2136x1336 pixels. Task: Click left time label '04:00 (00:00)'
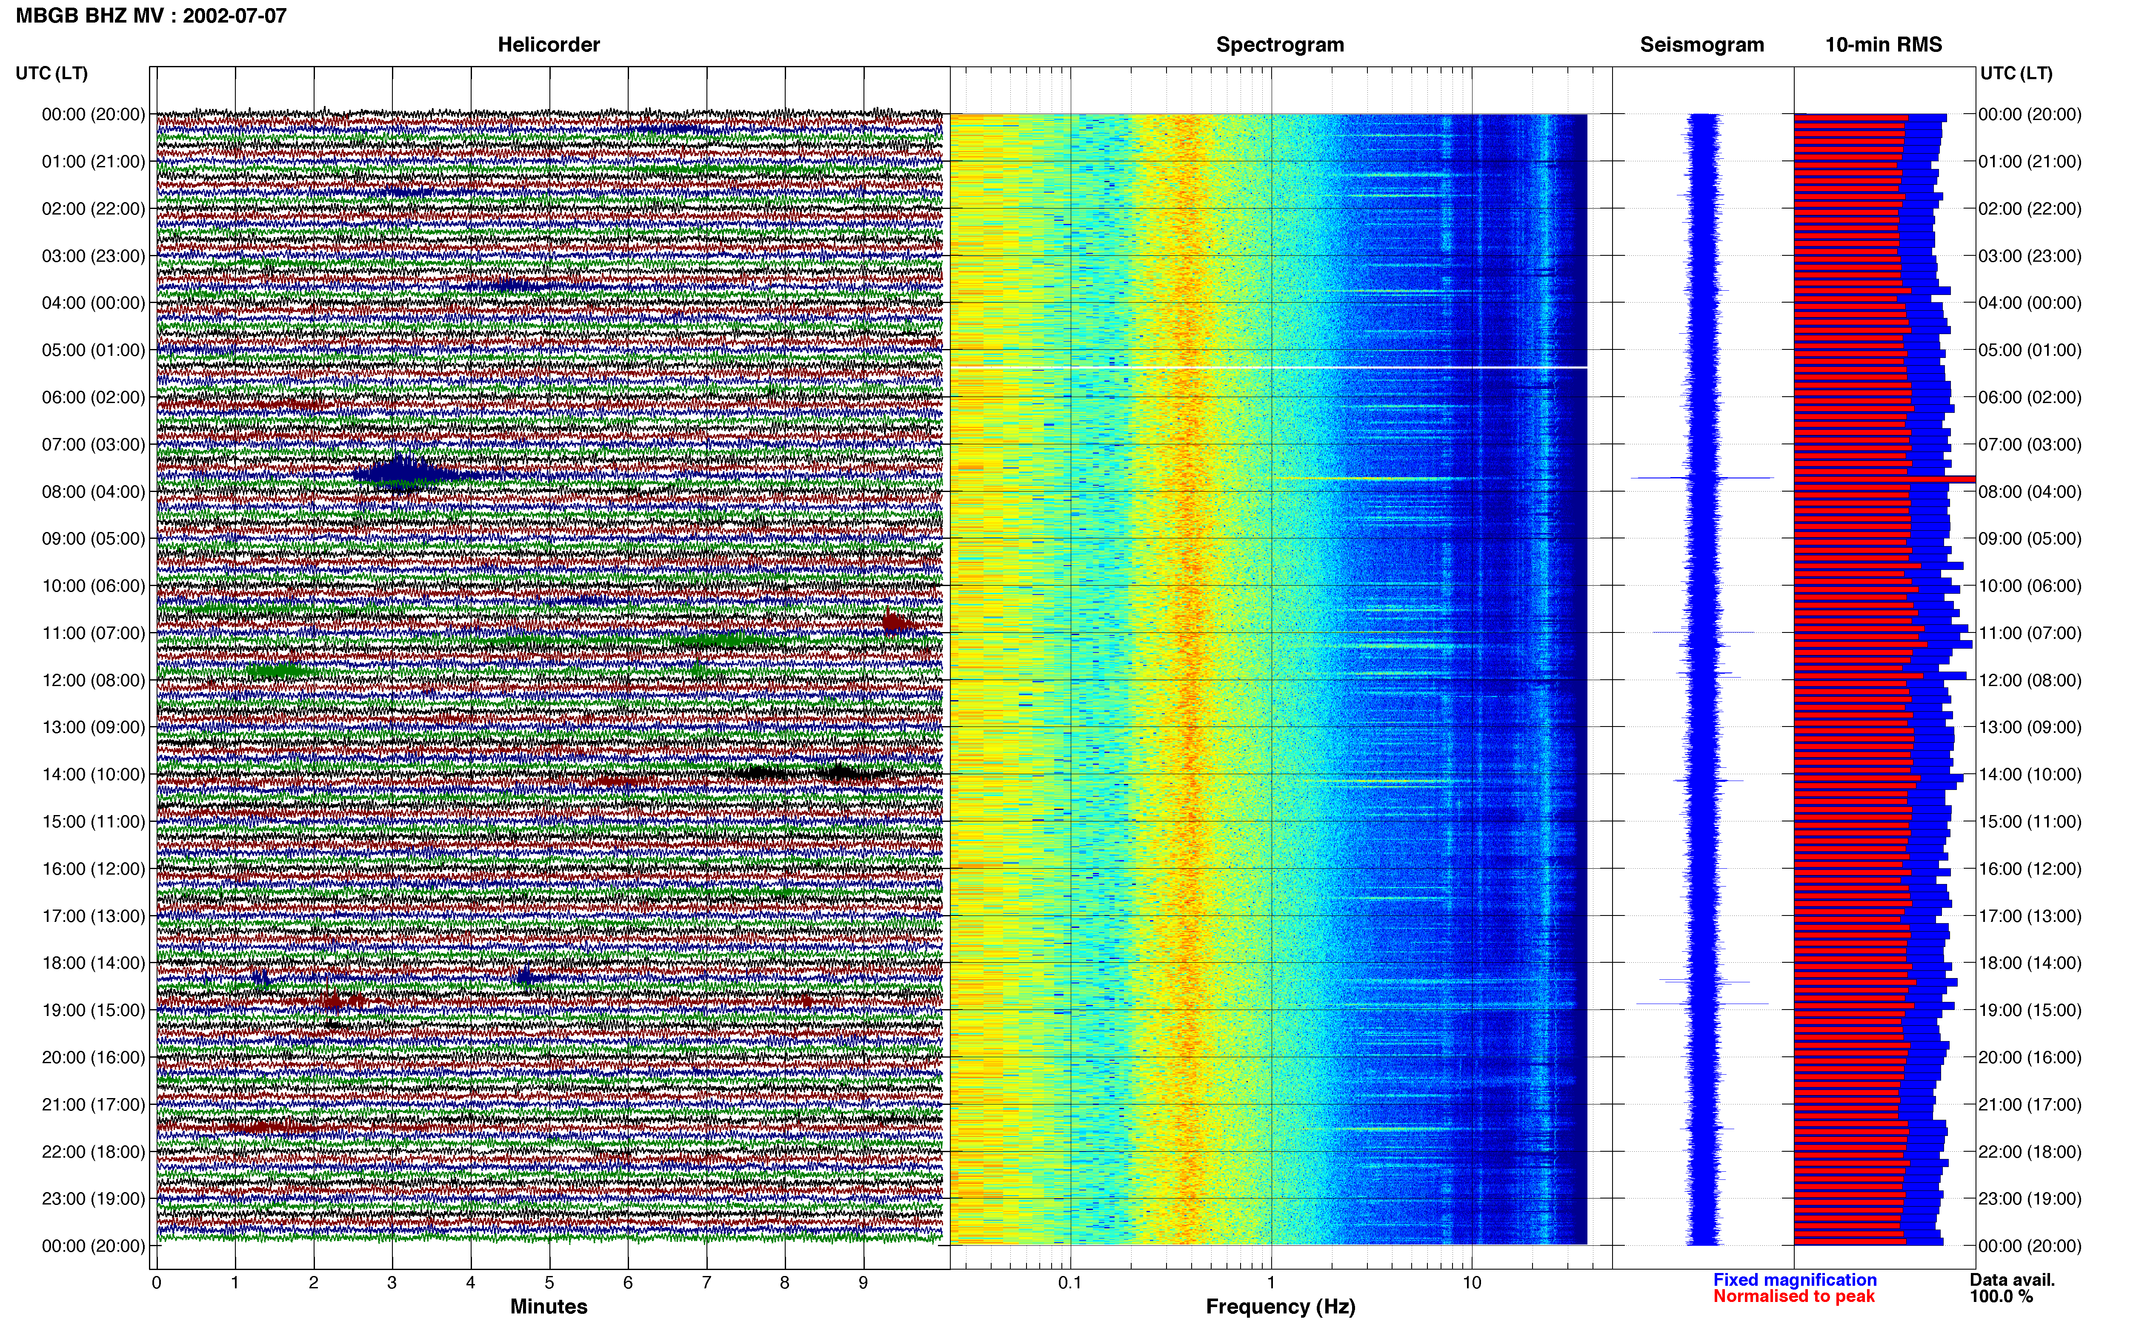coord(94,303)
